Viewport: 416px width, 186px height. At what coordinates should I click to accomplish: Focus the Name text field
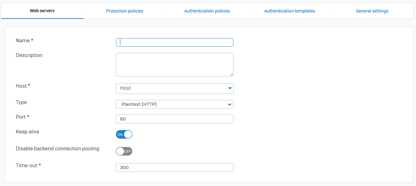[174, 43]
